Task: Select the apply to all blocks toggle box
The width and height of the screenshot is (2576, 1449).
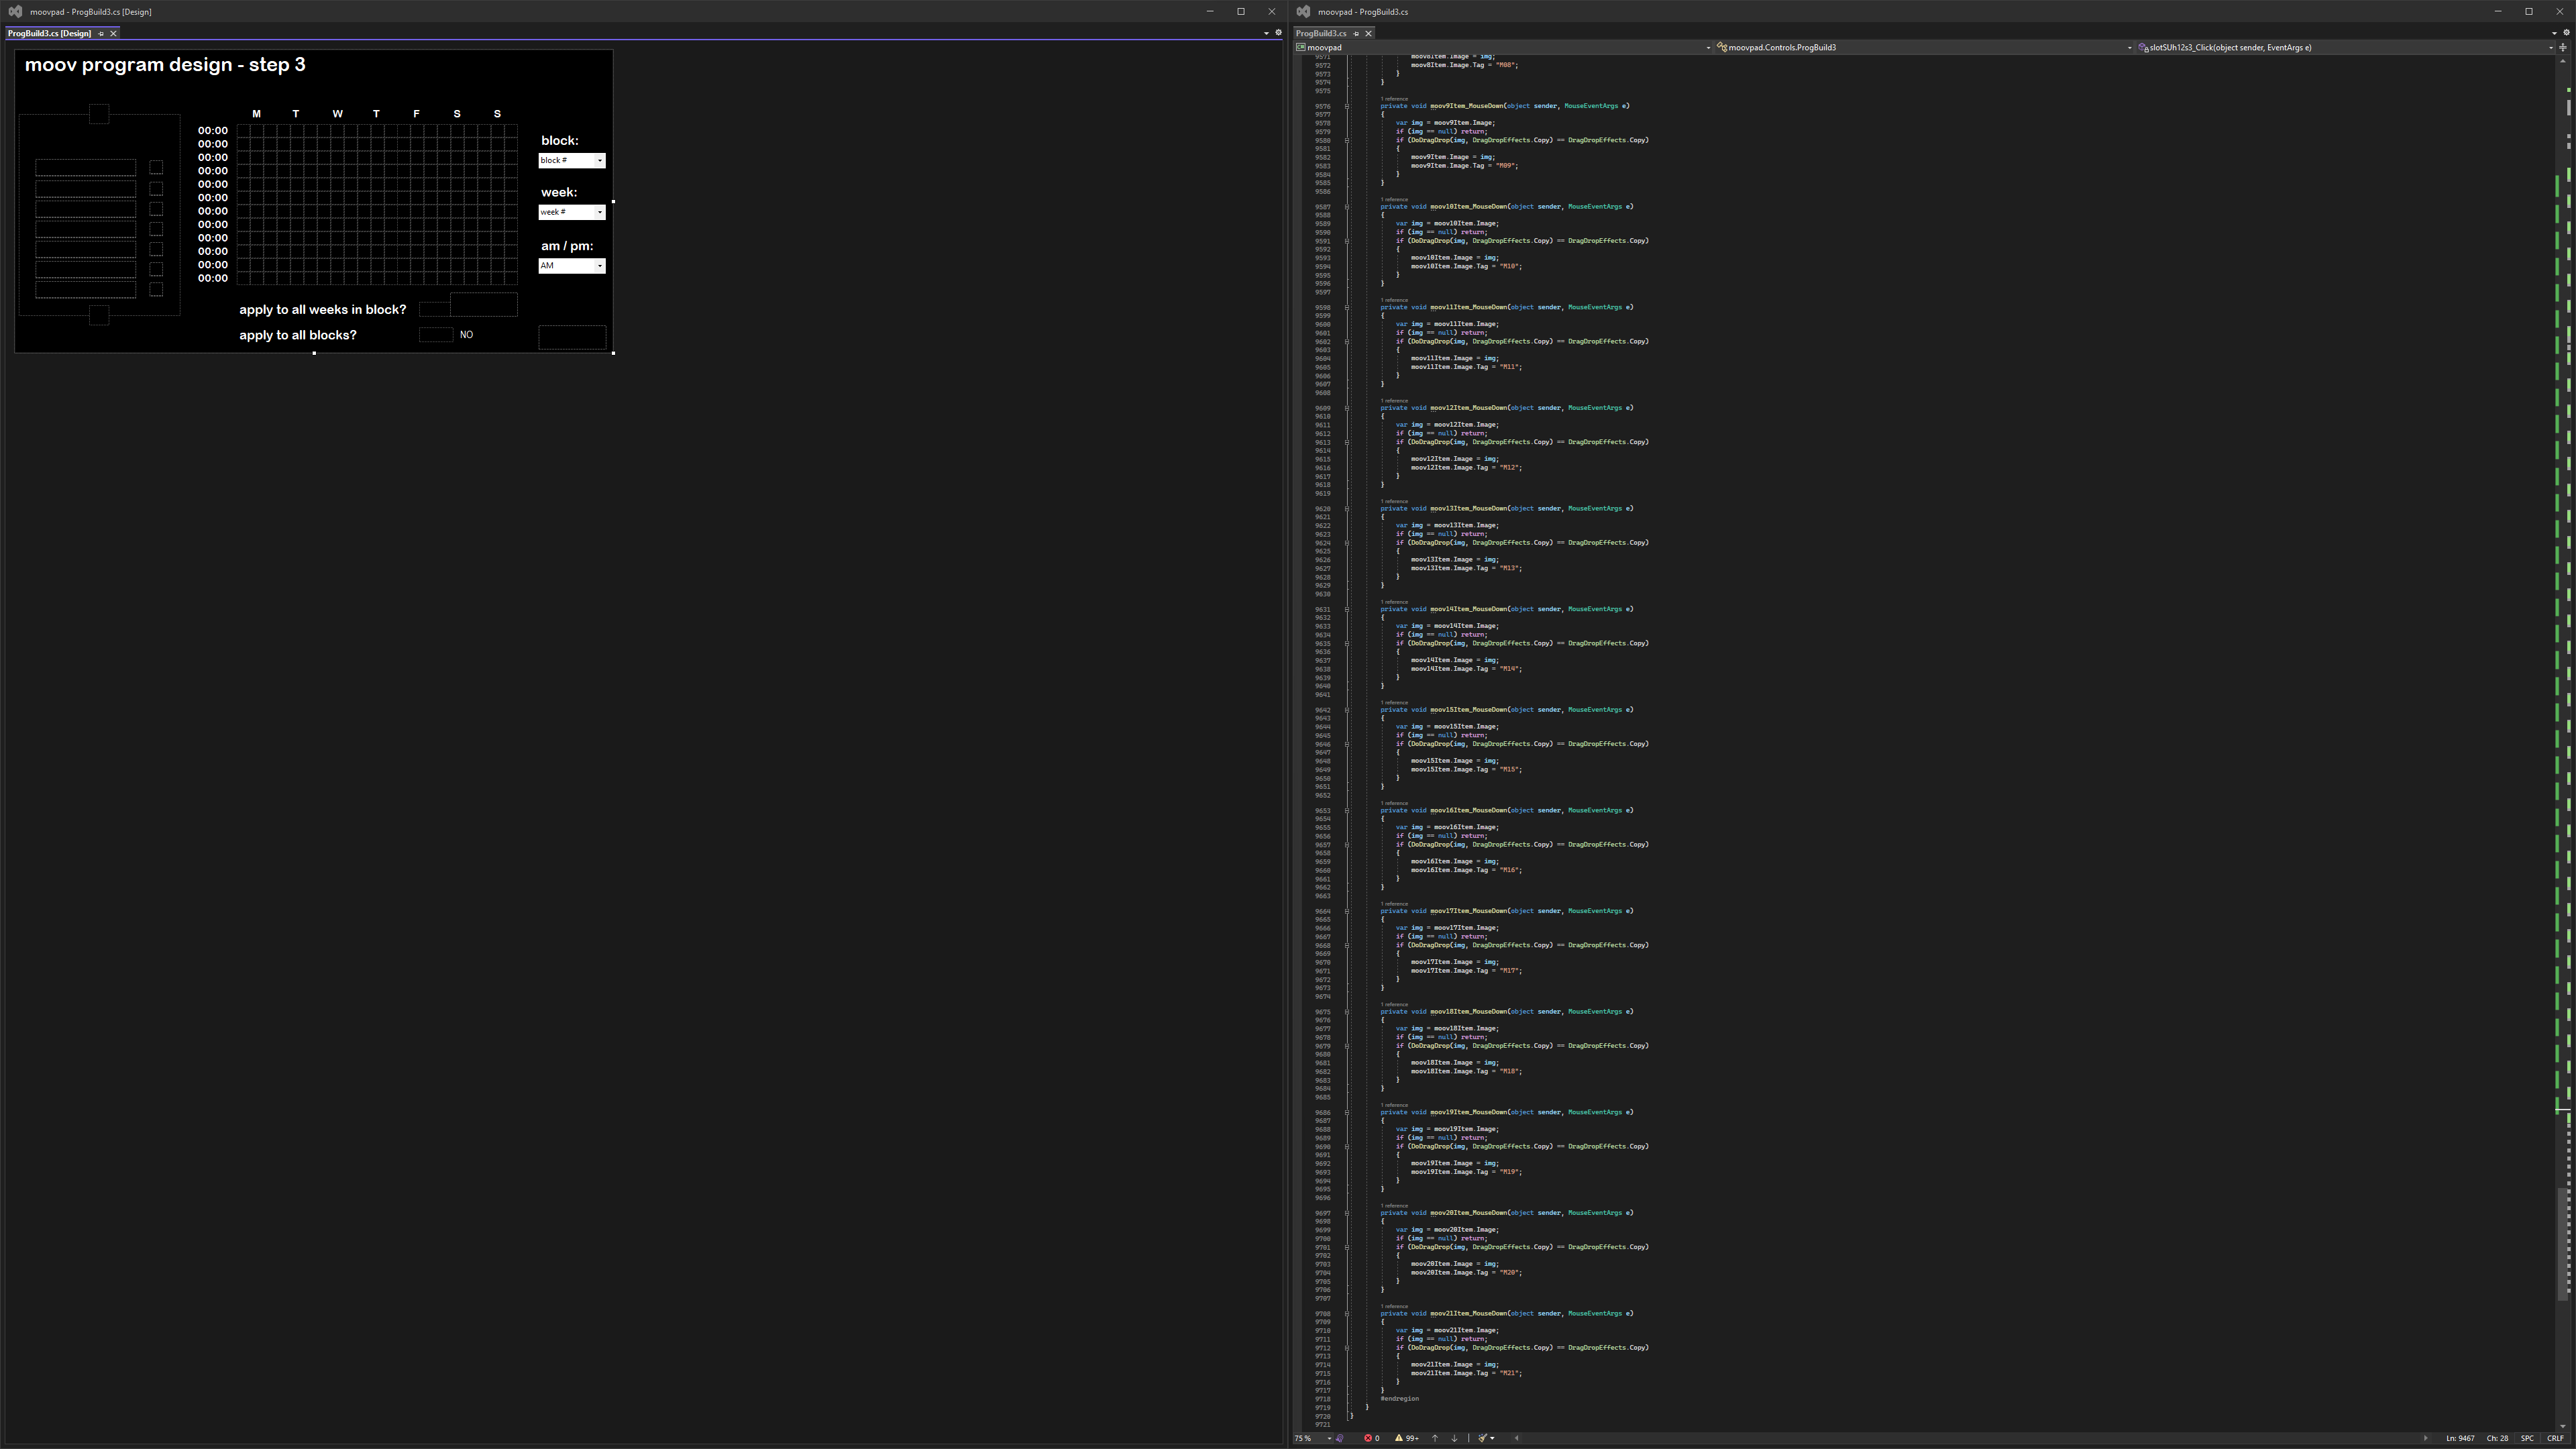Action: click(436, 335)
